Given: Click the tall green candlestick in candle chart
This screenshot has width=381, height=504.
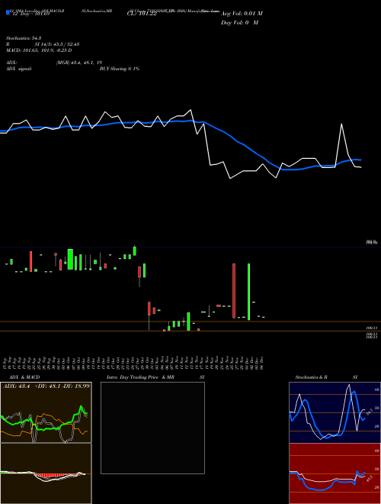Looking at the screenshot, I should tap(248, 292).
